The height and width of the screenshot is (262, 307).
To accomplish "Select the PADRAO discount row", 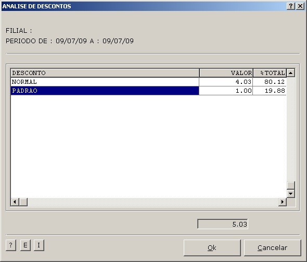I will coord(149,91).
